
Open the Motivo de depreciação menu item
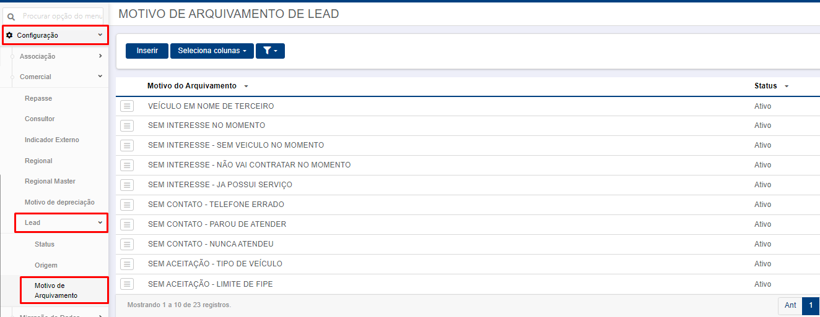pyautogui.click(x=59, y=202)
